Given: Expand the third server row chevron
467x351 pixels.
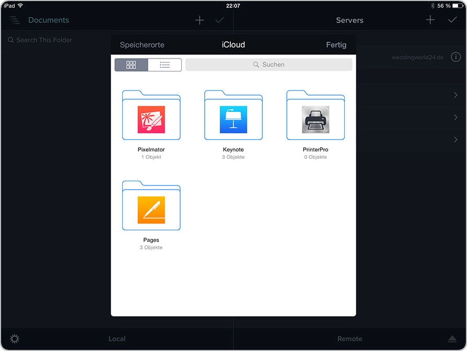Looking at the screenshot, I should coord(456,139).
